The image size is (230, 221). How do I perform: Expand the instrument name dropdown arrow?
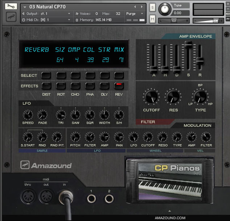click(25, 7)
